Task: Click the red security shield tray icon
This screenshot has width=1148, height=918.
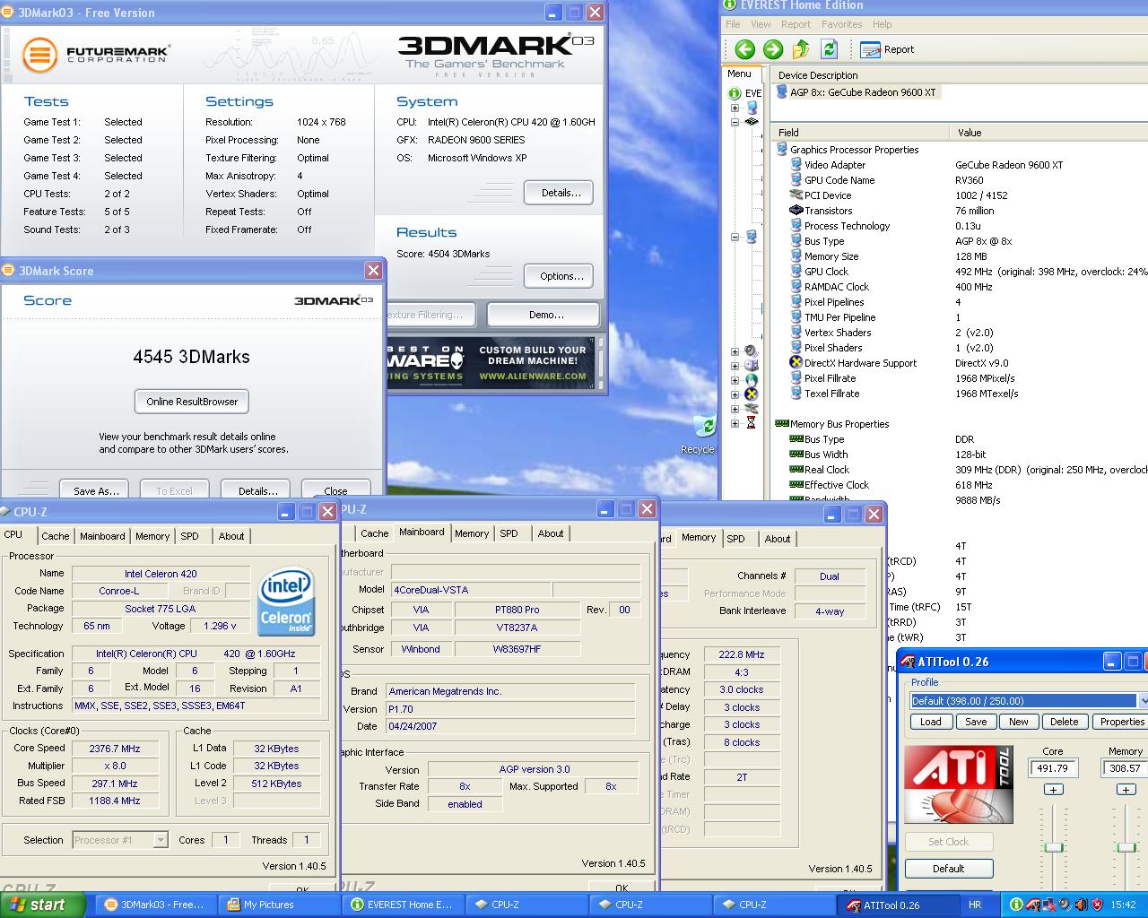Action: point(1097,905)
